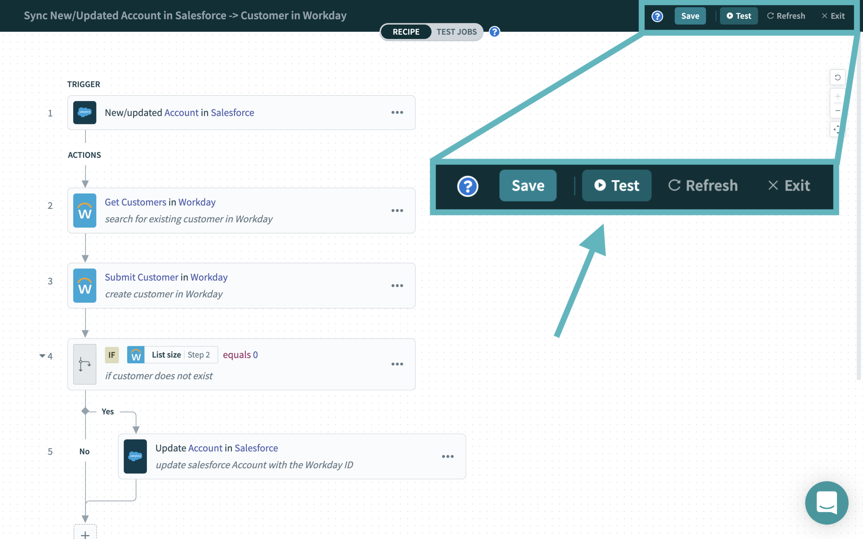
Task: Open the more menu for New/updated Account trigger
Action: [x=397, y=113]
